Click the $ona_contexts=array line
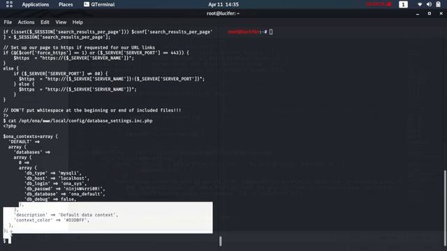Image resolution: width=447 pixels, height=251 pixels. point(30,137)
